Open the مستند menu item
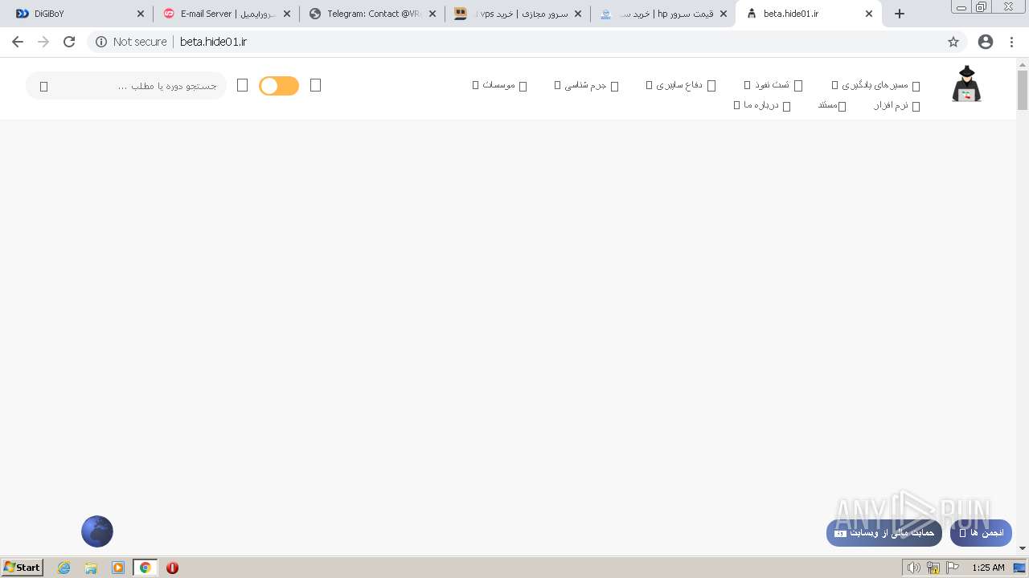The width and height of the screenshot is (1029, 578). [833, 105]
